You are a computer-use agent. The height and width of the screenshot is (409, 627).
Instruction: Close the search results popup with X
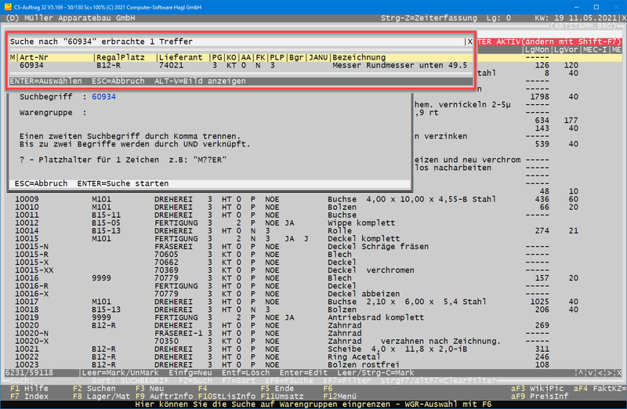coord(469,42)
